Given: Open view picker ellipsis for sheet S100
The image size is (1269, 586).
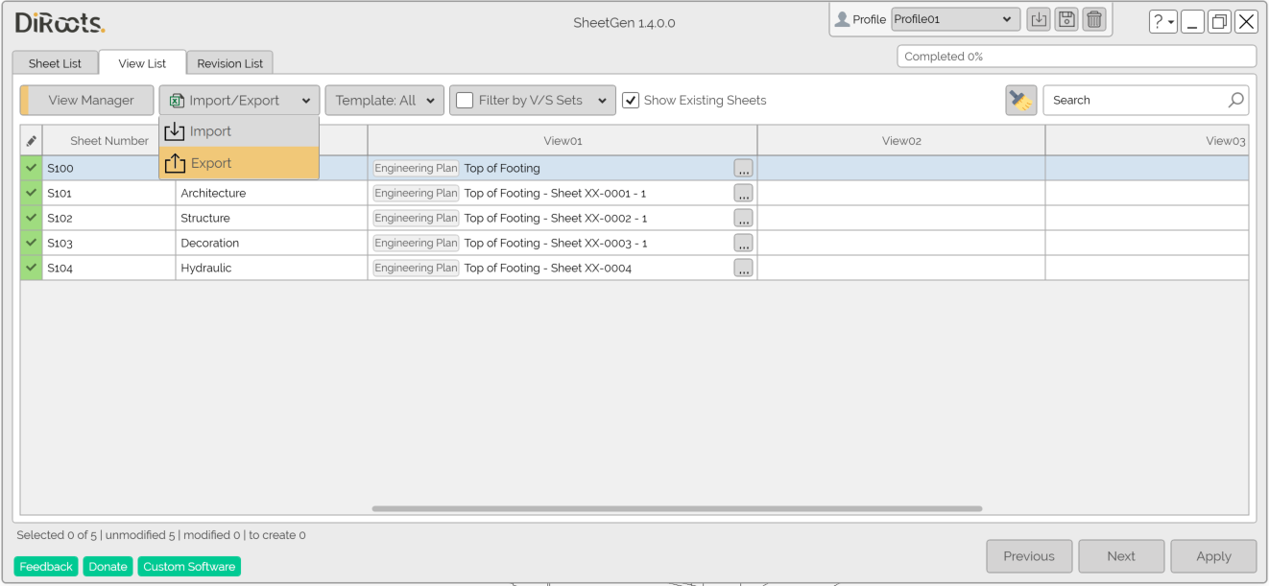Looking at the screenshot, I should point(743,168).
